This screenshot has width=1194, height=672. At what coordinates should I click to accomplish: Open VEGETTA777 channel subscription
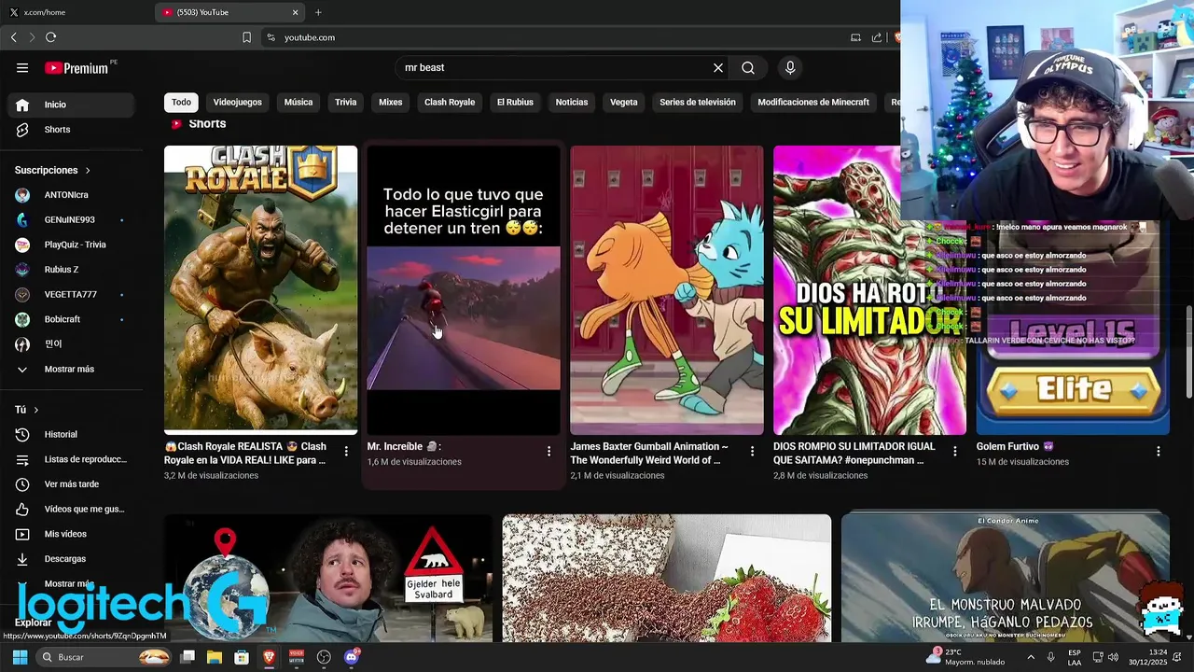[71, 295]
